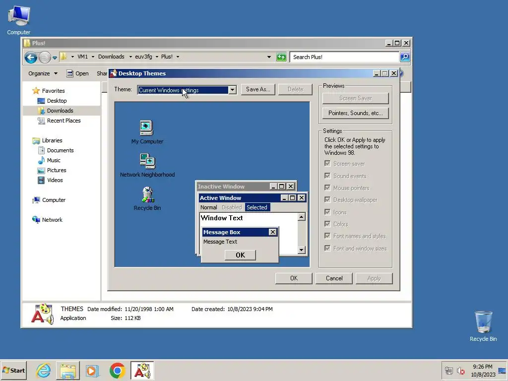Open the address bar history dropdown
The image size is (508, 381).
[x=269, y=57]
